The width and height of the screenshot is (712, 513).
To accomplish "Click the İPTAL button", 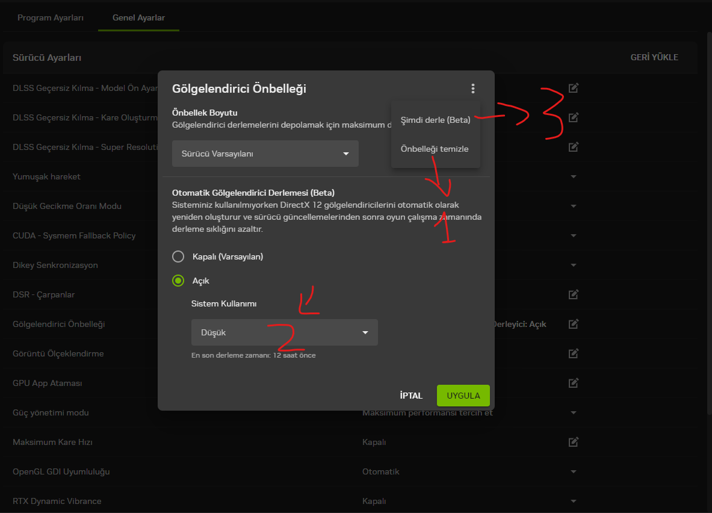I will [411, 396].
